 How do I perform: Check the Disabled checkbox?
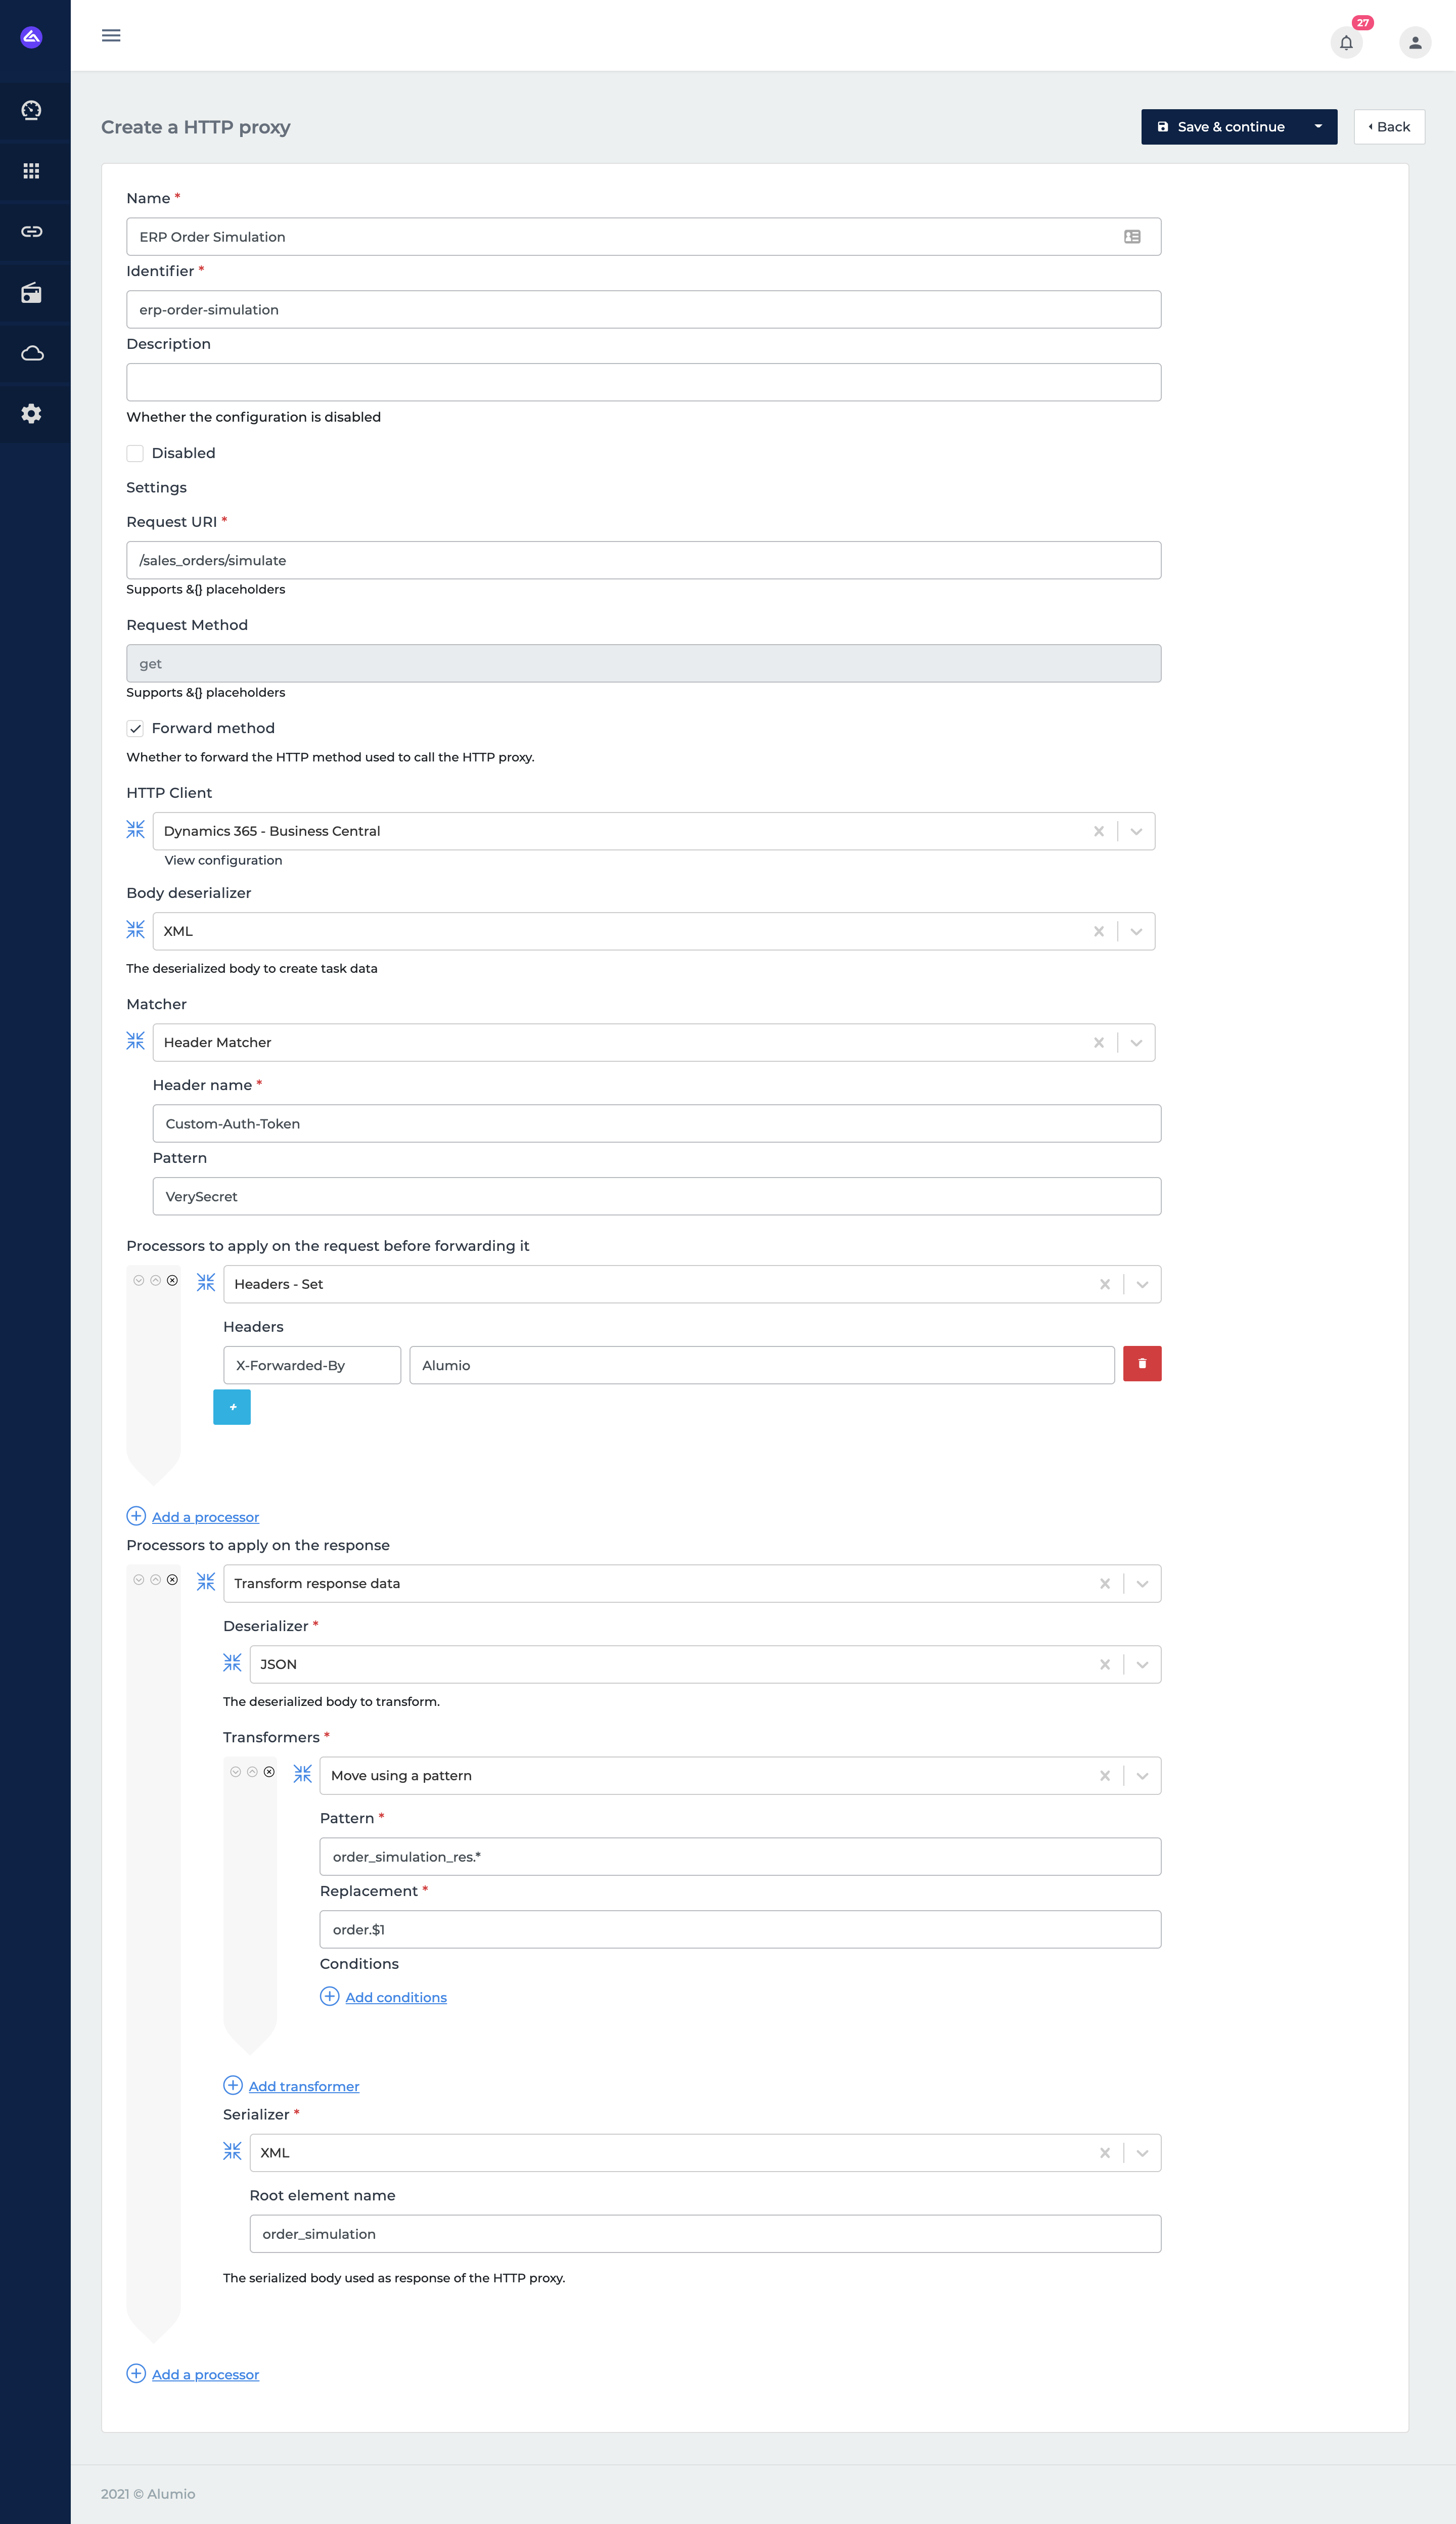[x=136, y=453]
